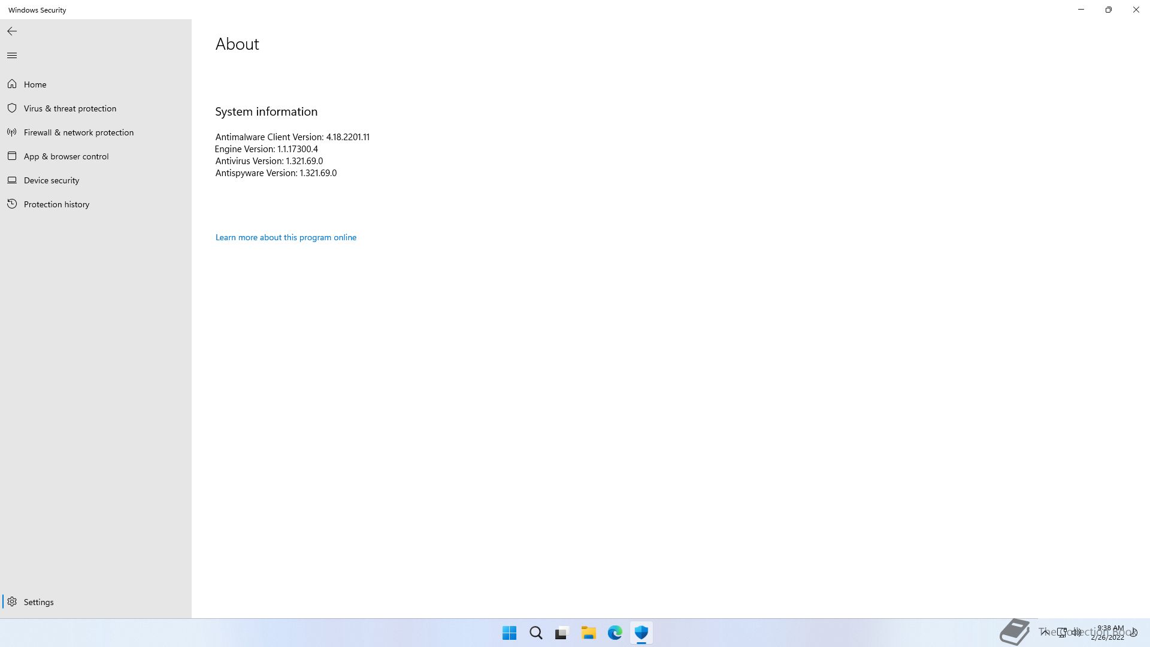This screenshot has height=647, width=1150.
Task: Click Learn more about this program online
Action: [x=286, y=237]
